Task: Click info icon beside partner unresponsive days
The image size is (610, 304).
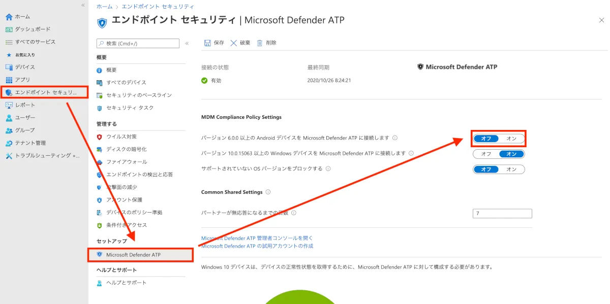Action: pyautogui.click(x=294, y=213)
